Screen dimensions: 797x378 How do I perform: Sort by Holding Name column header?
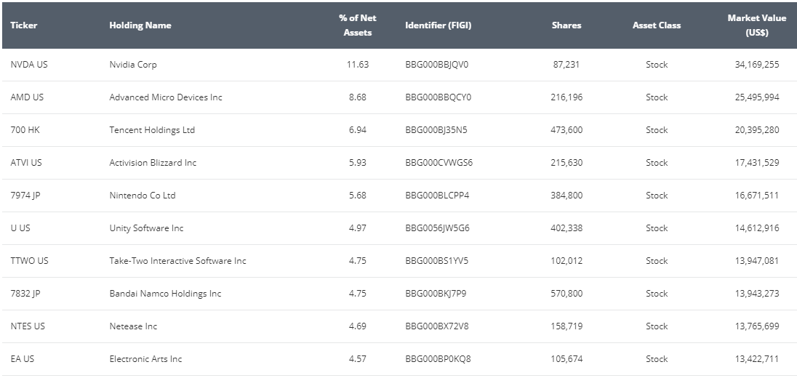(x=140, y=25)
